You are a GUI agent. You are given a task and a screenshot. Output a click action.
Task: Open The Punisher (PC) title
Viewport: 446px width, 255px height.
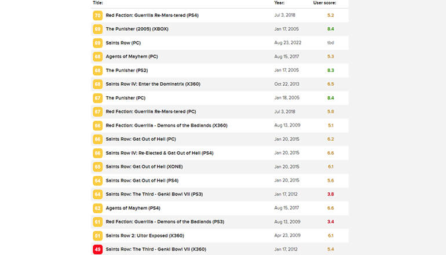point(126,98)
